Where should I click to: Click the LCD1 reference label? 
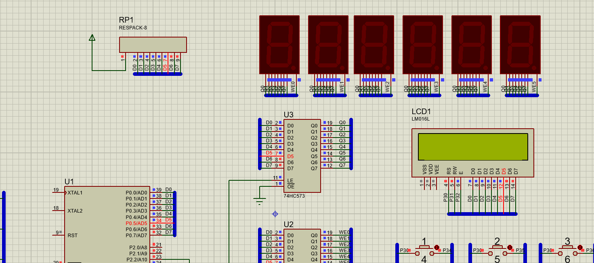pos(422,112)
